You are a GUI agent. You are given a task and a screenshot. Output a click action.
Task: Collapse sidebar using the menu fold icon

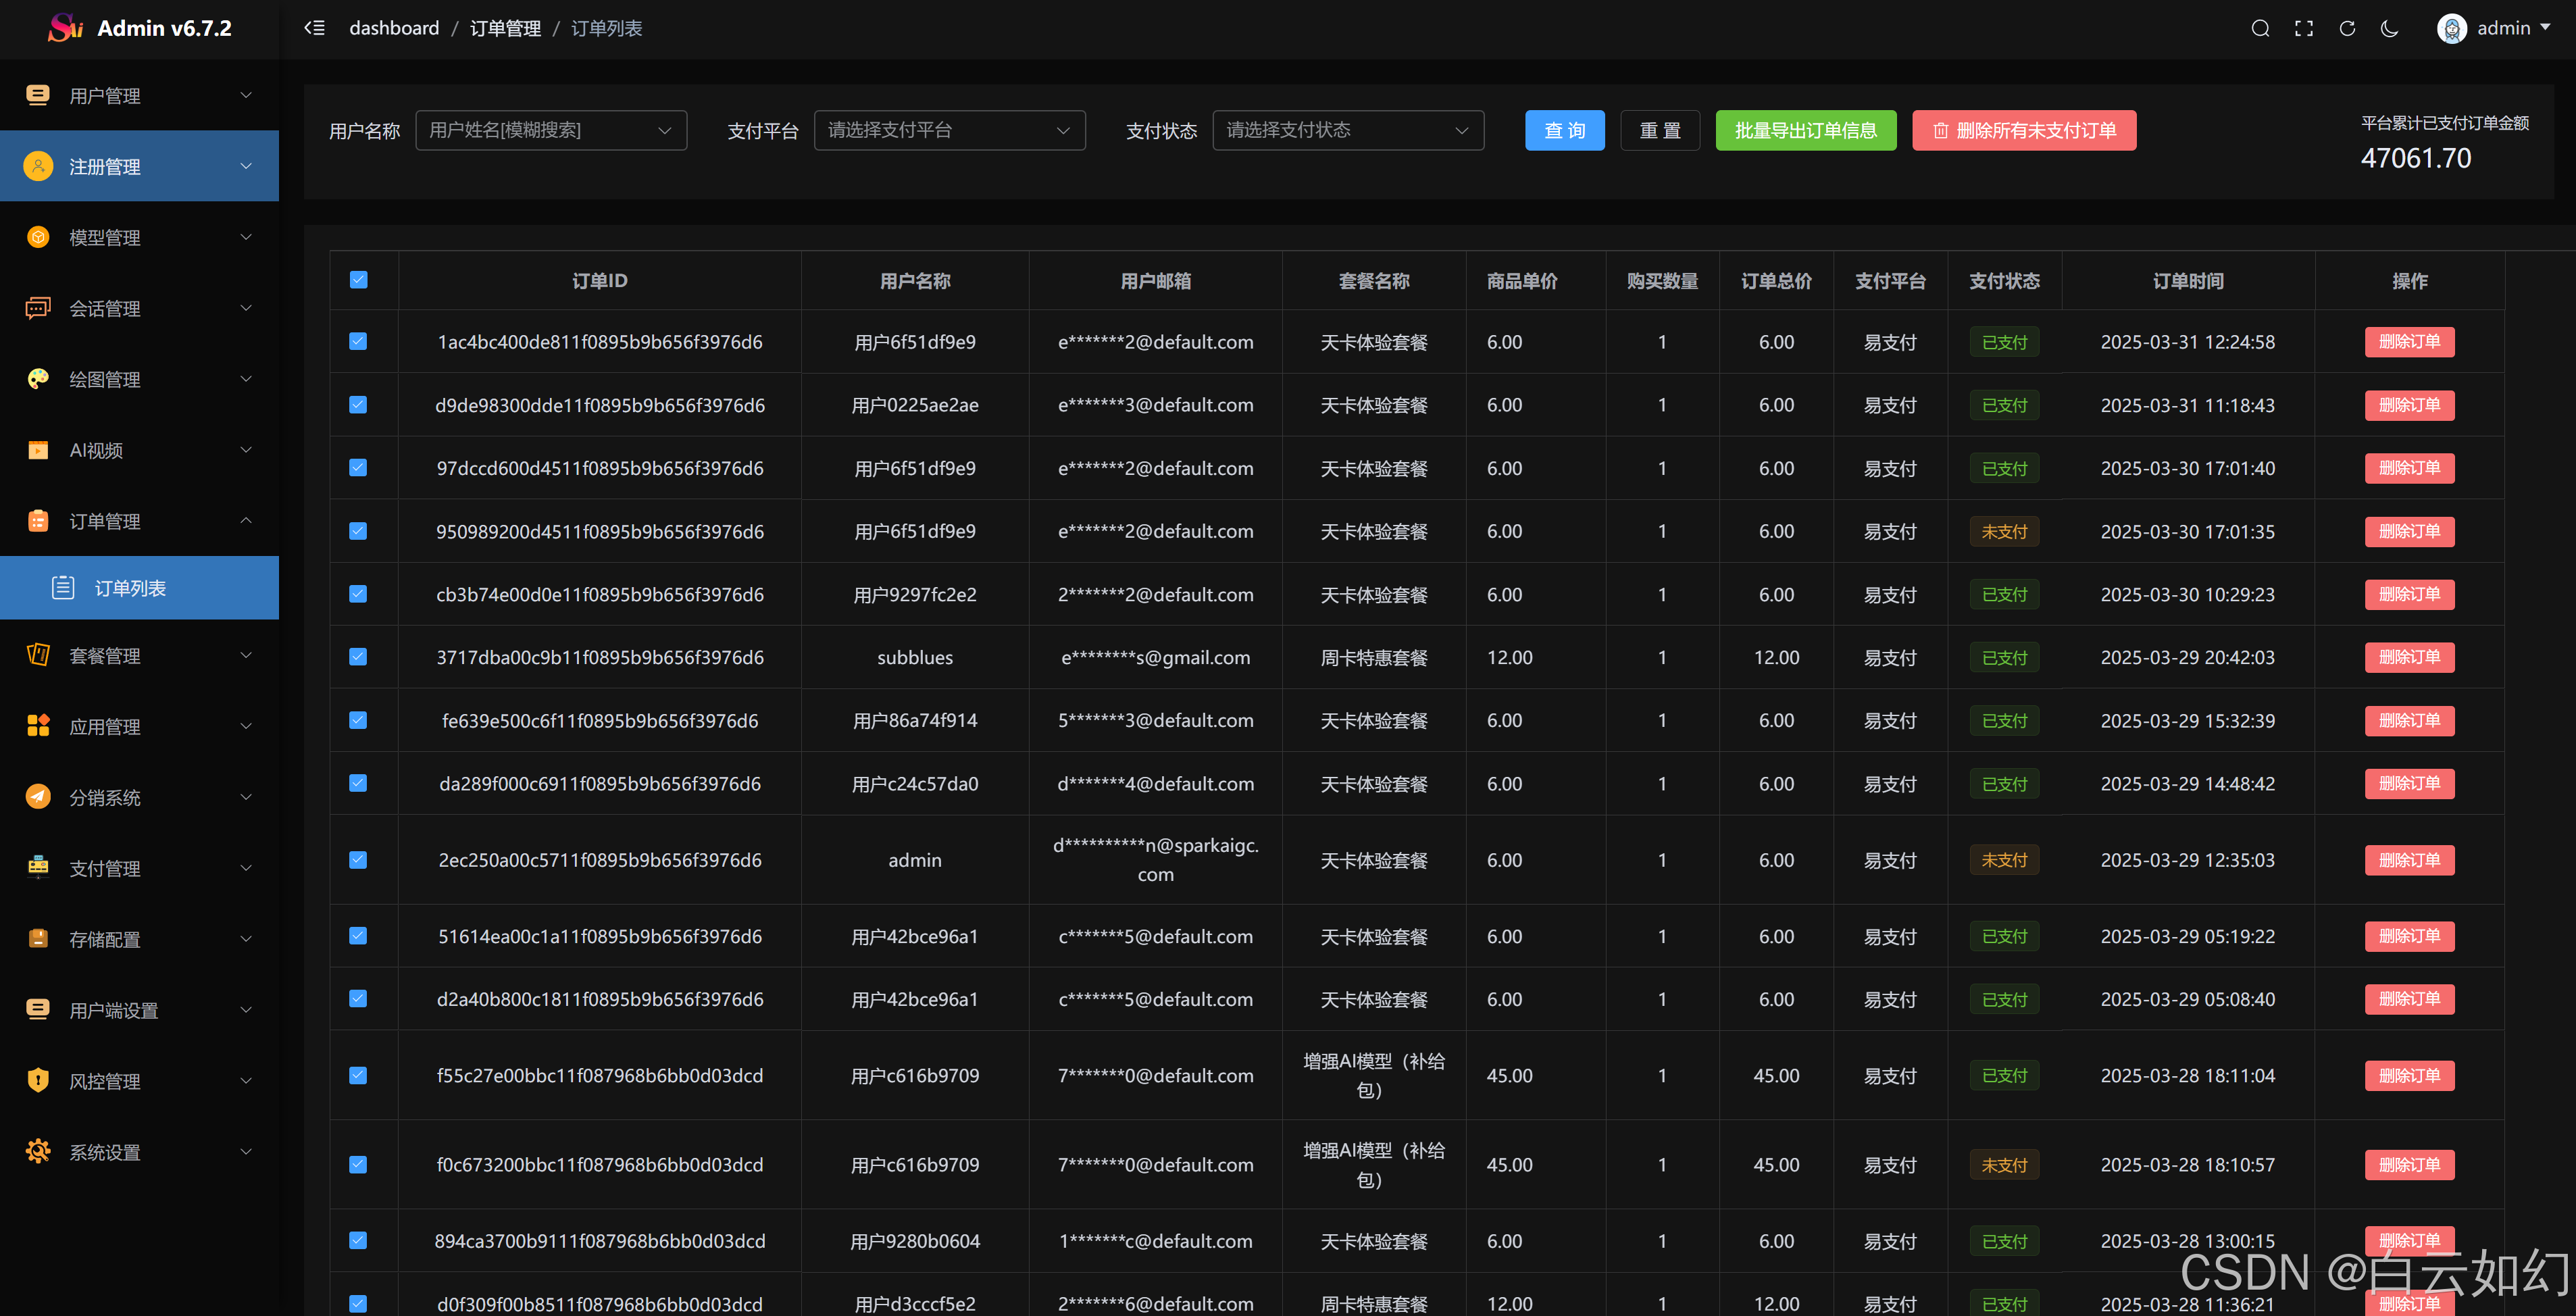tap(315, 28)
